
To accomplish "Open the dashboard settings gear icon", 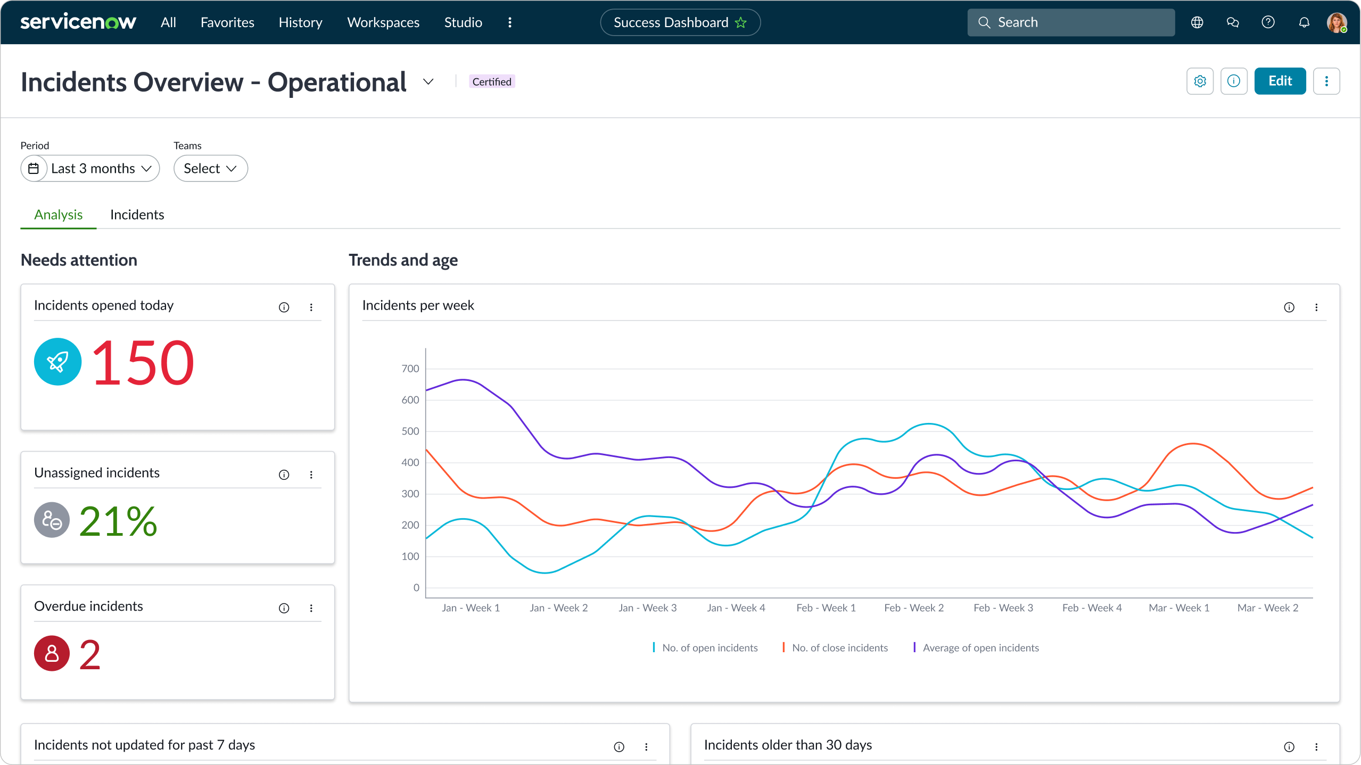I will (1200, 81).
